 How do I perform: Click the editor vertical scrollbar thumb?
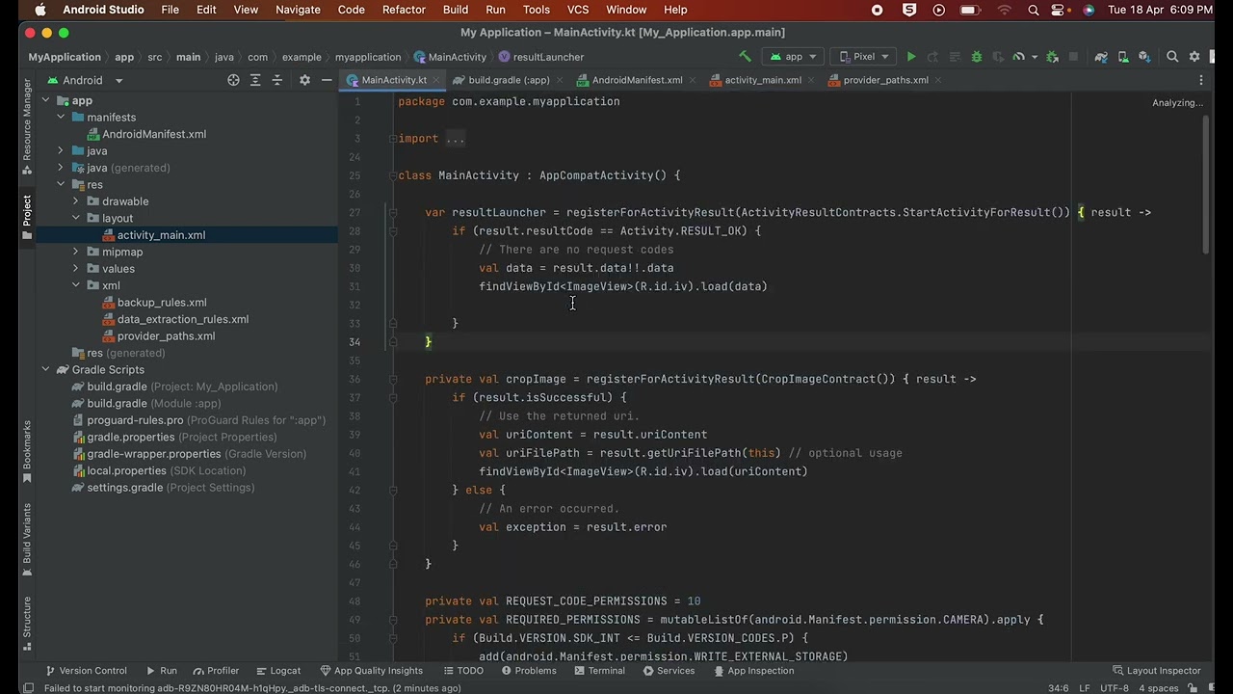[1205, 185]
